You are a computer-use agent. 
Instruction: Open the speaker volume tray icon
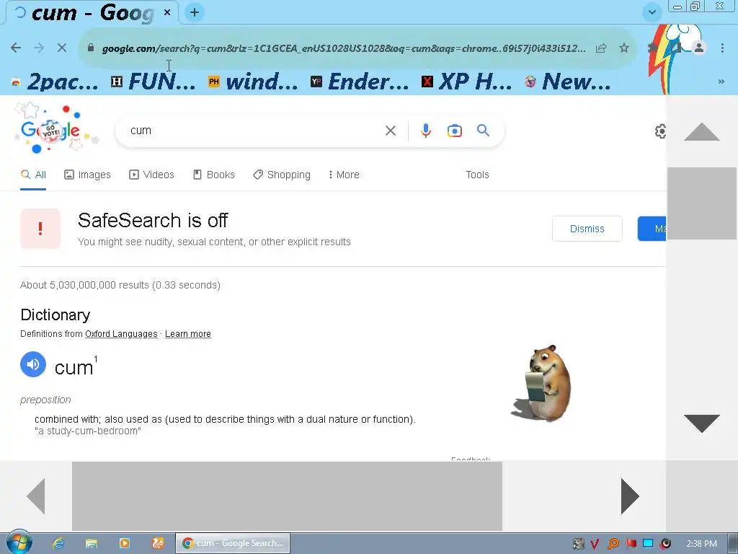point(665,544)
